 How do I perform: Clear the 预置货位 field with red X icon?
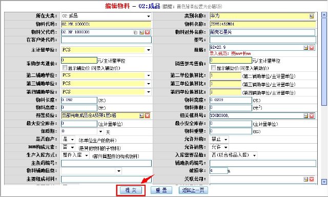pos(148,115)
